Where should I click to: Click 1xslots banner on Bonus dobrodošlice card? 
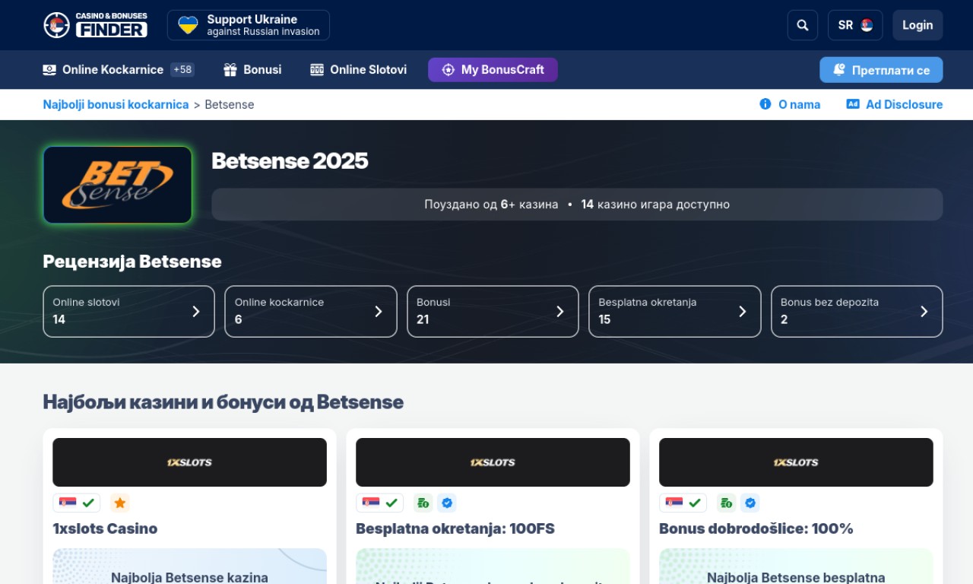[796, 462]
